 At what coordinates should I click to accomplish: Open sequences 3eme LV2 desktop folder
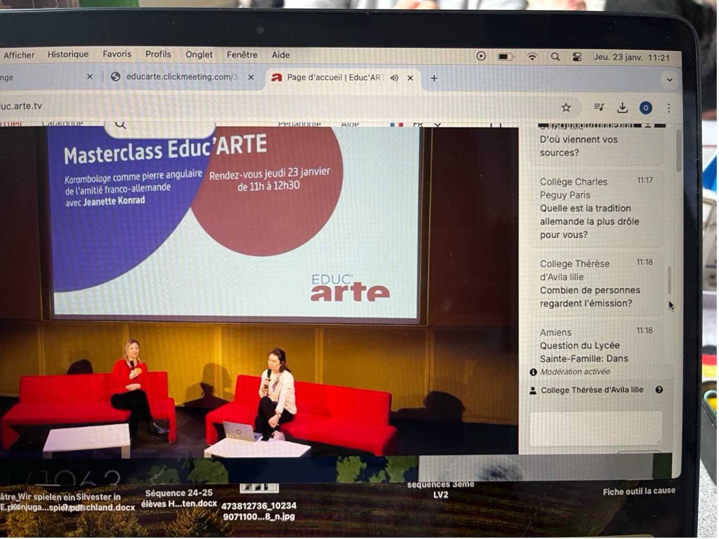click(440, 489)
